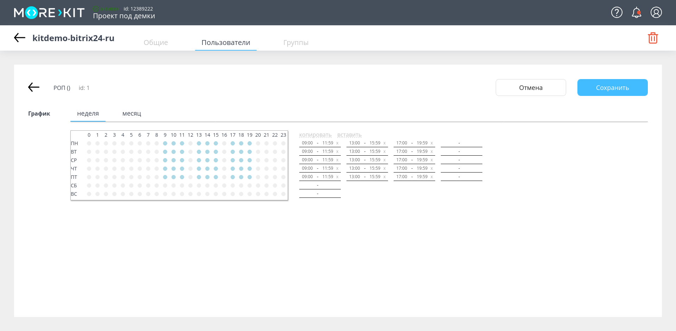The image size is (676, 331).
Task: Toggle Wednesday 16 o'clock dot in grid
Action: [224, 160]
